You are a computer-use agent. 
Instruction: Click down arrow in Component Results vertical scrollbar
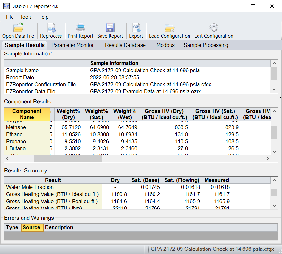pos(274,152)
